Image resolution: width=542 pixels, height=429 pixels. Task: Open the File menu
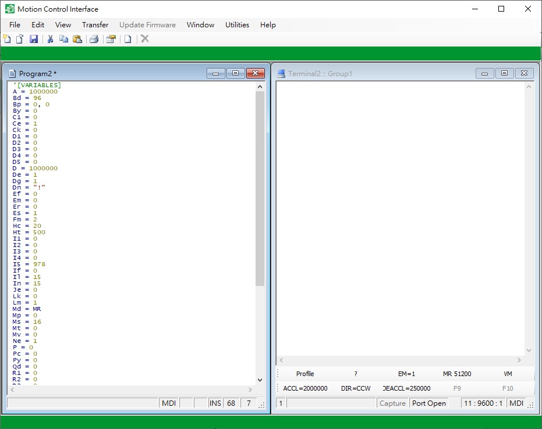[15, 25]
